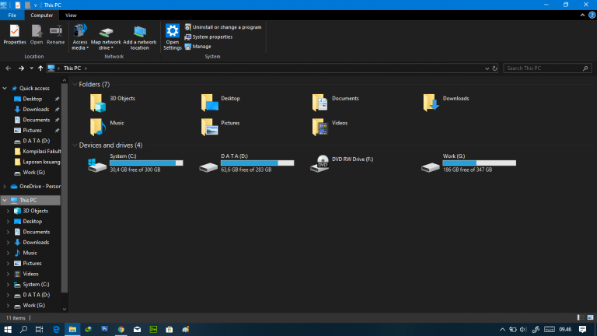This screenshot has height=336, width=597.
Task: Open Settings from the System group
Action: tap(172, 37)
